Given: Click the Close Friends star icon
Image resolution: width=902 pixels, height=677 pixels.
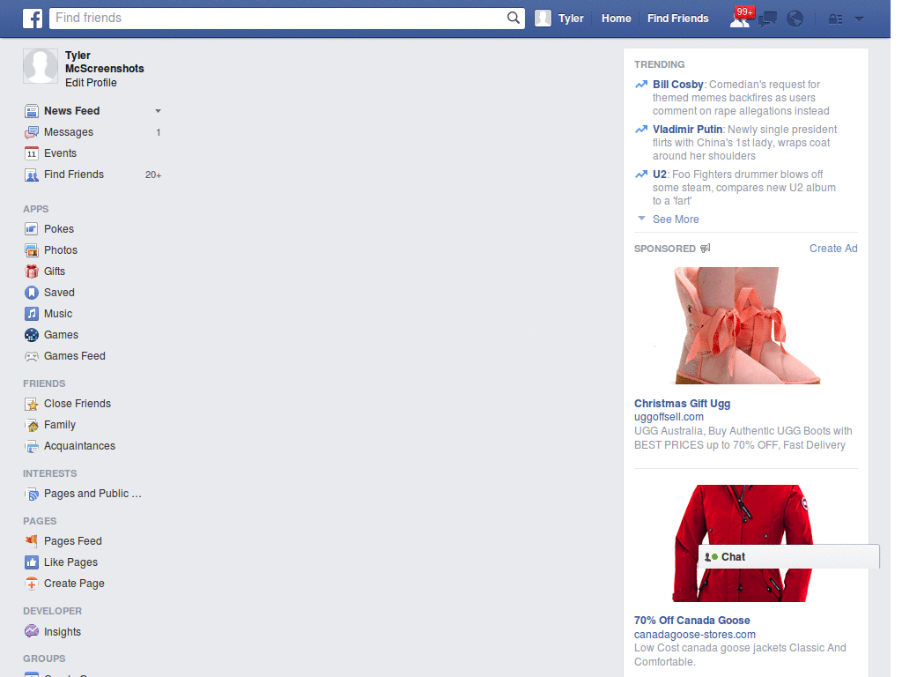Looking at the screenshot, I should click(x=32, y=404).
